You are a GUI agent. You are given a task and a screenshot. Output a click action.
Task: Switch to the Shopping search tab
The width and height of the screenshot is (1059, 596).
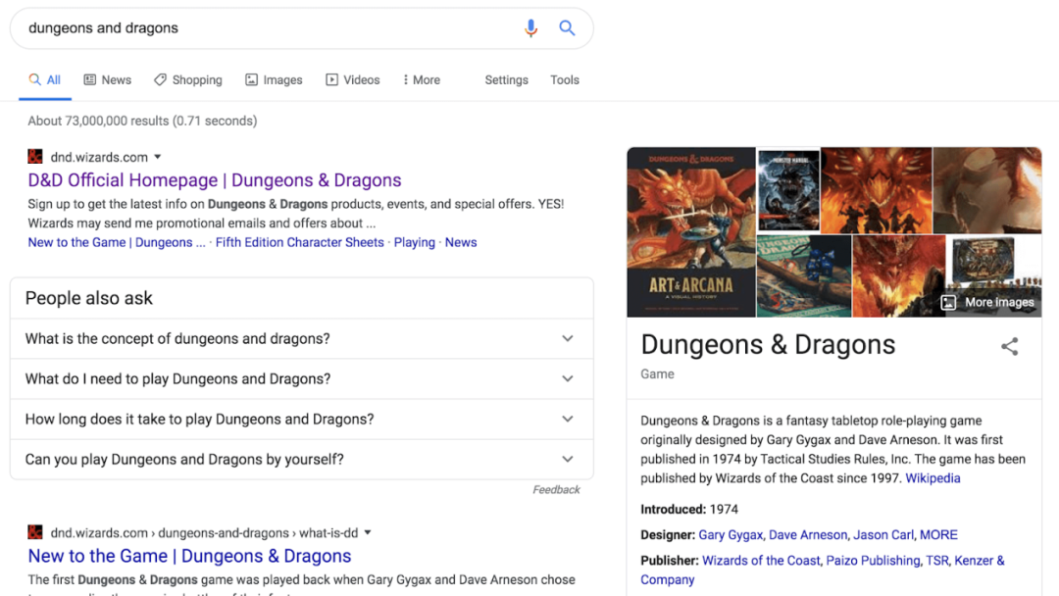[188, 80]
